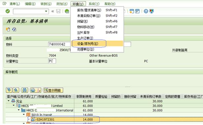
Task: Click the 定购的寄售 column header
Action: tap(173, 97)
